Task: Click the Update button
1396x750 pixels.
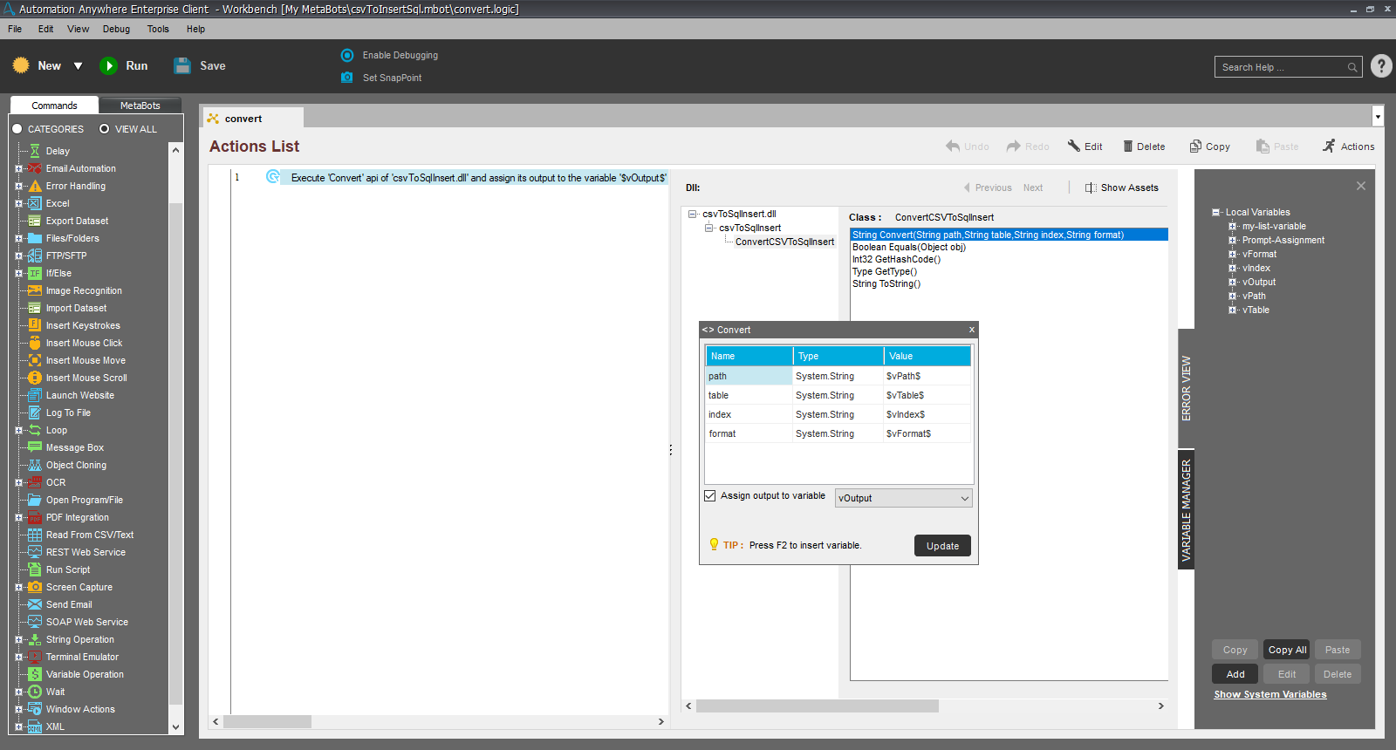Action: pyautogui.click(x=942, y=546)
